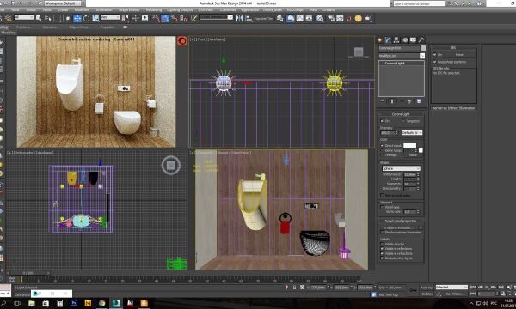Viewport: 516px width, 309px height.
Task: Open the Rendering menu
Action: (154, 10)
